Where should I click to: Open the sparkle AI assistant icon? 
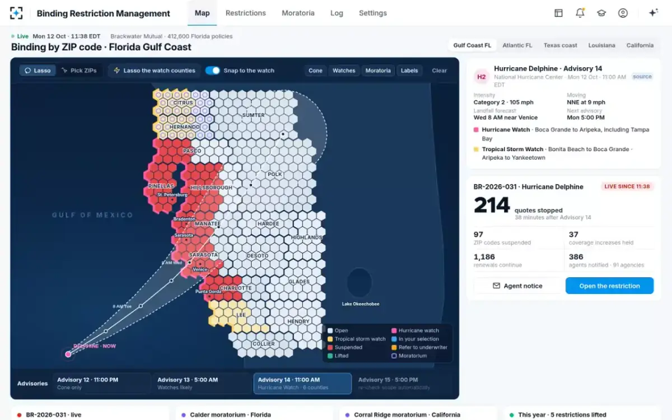pos(653,13)
